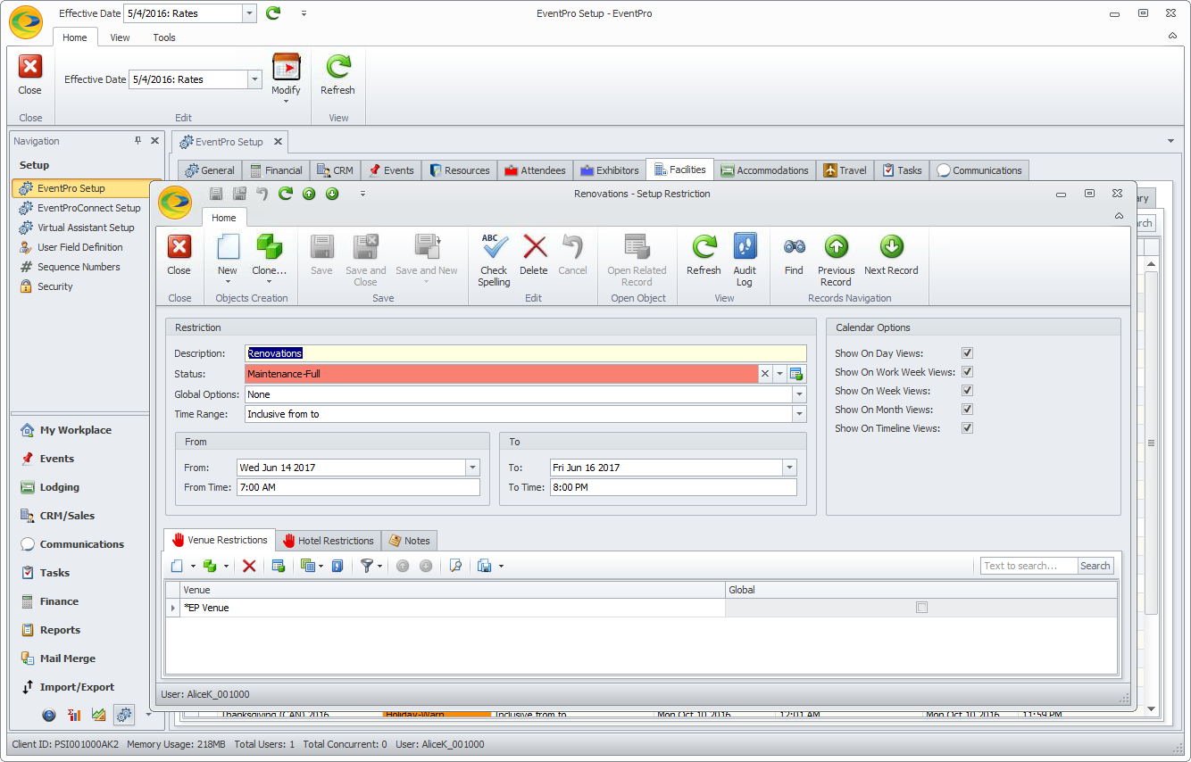This screenshot has height=762, width=1191.
Task: Select Security in Setup navigation
Action: 55,286
